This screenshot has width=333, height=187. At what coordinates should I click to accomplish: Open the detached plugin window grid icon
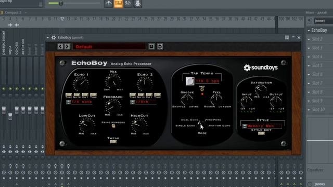click(x=287, y=37)
